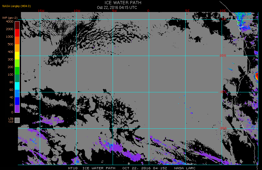Pick the dark blue 20–40 legend swatch
This screenshot has width=262, height=170.
click(17, 101)
